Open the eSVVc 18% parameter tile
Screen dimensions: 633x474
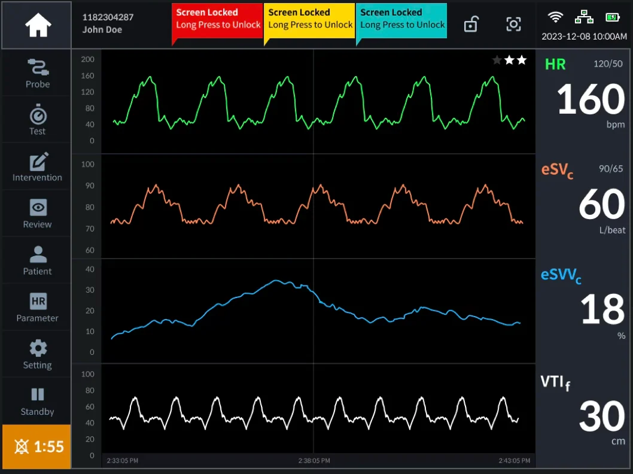[584, 311]
